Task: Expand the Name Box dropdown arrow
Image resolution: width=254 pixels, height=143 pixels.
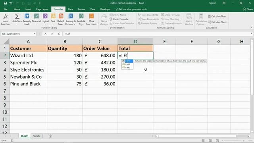Action: tap(35, 33)
